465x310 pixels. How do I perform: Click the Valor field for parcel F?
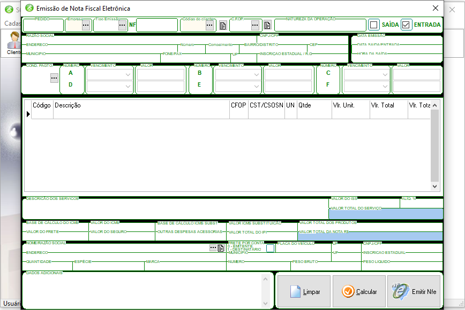[416, 87]
